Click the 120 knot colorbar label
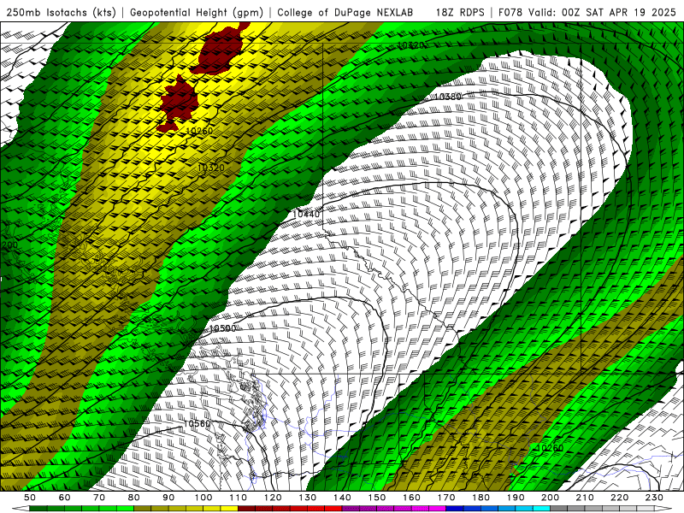This screenshot has height=513, width=684. tap(273, 498)
